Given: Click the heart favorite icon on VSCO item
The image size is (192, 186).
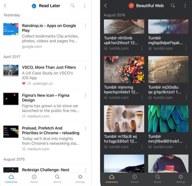Looking at the screenshot, I should tap(24, 84).
